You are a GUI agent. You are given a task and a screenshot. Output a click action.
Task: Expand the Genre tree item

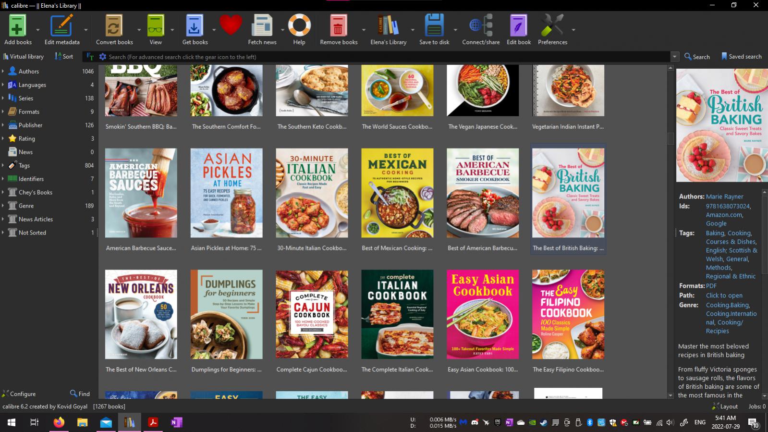pyautogui.click(x=3, y=206)
